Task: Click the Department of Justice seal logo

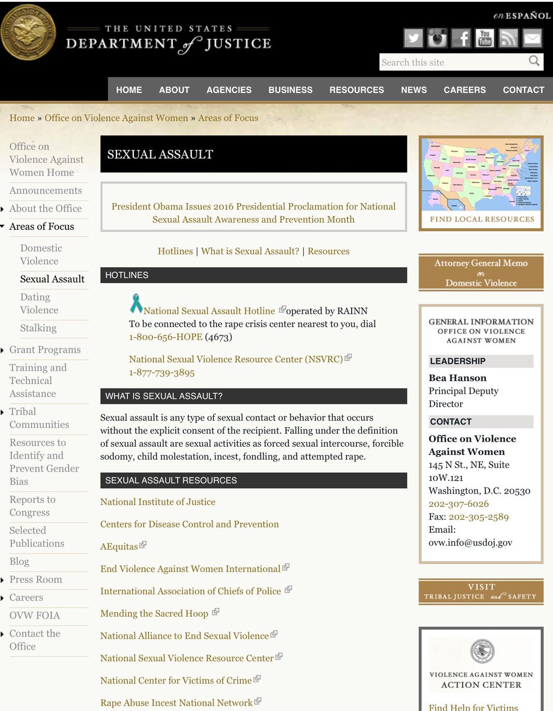Action: [28, 33]
